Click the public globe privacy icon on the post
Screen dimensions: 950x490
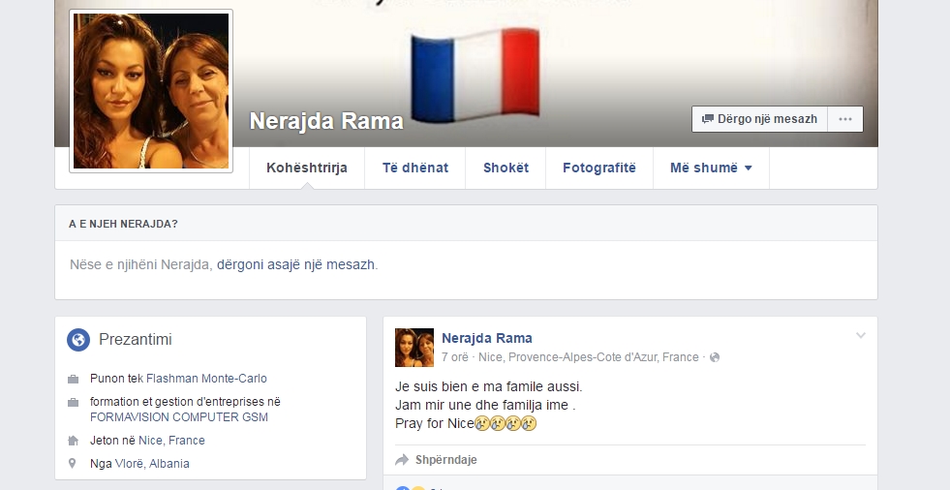point(715,357)
